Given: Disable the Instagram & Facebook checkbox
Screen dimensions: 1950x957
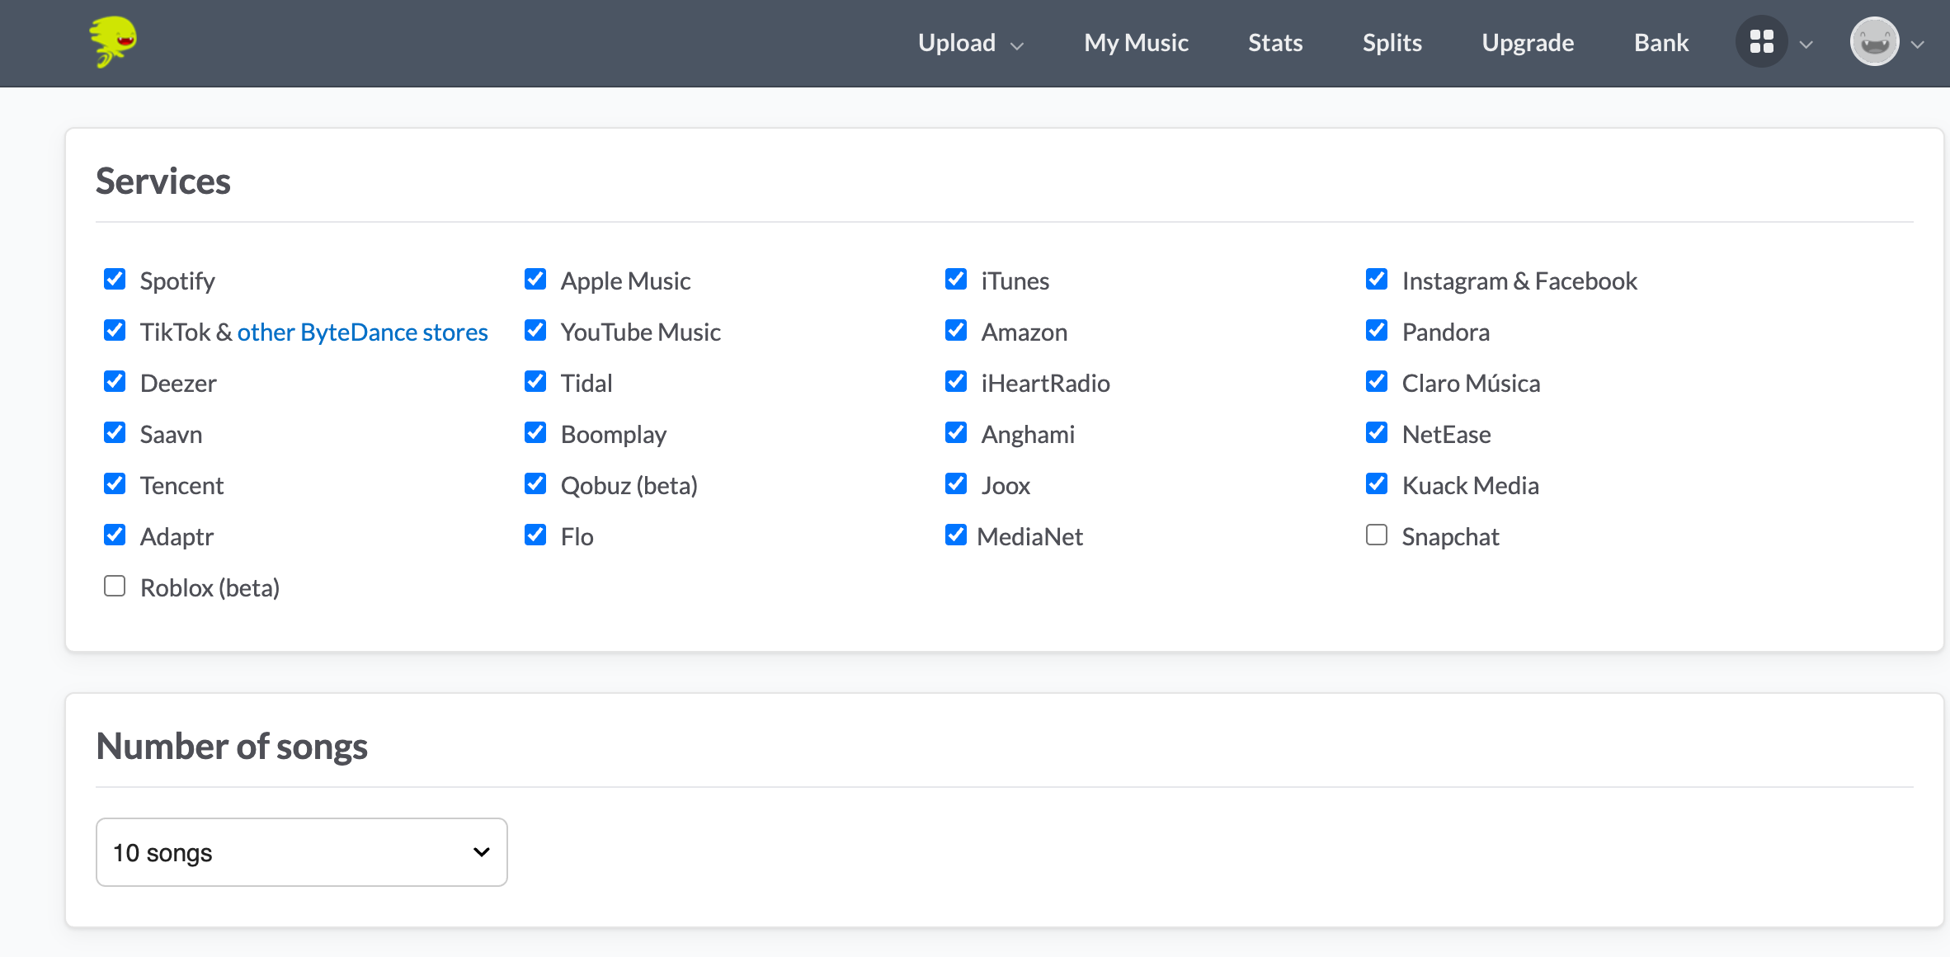Looking at the screenshot, I should pos(1377,280).
